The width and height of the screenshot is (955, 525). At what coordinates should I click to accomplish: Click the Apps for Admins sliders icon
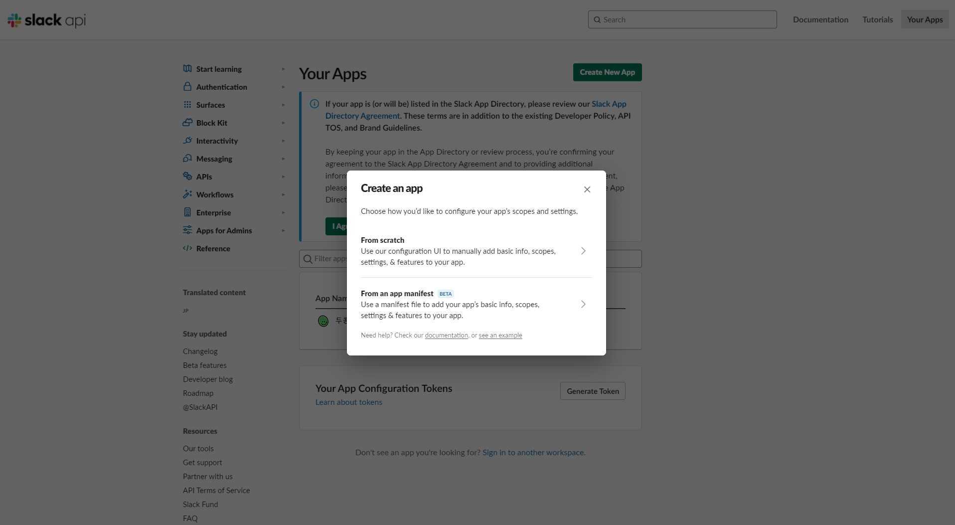(187, 230)
